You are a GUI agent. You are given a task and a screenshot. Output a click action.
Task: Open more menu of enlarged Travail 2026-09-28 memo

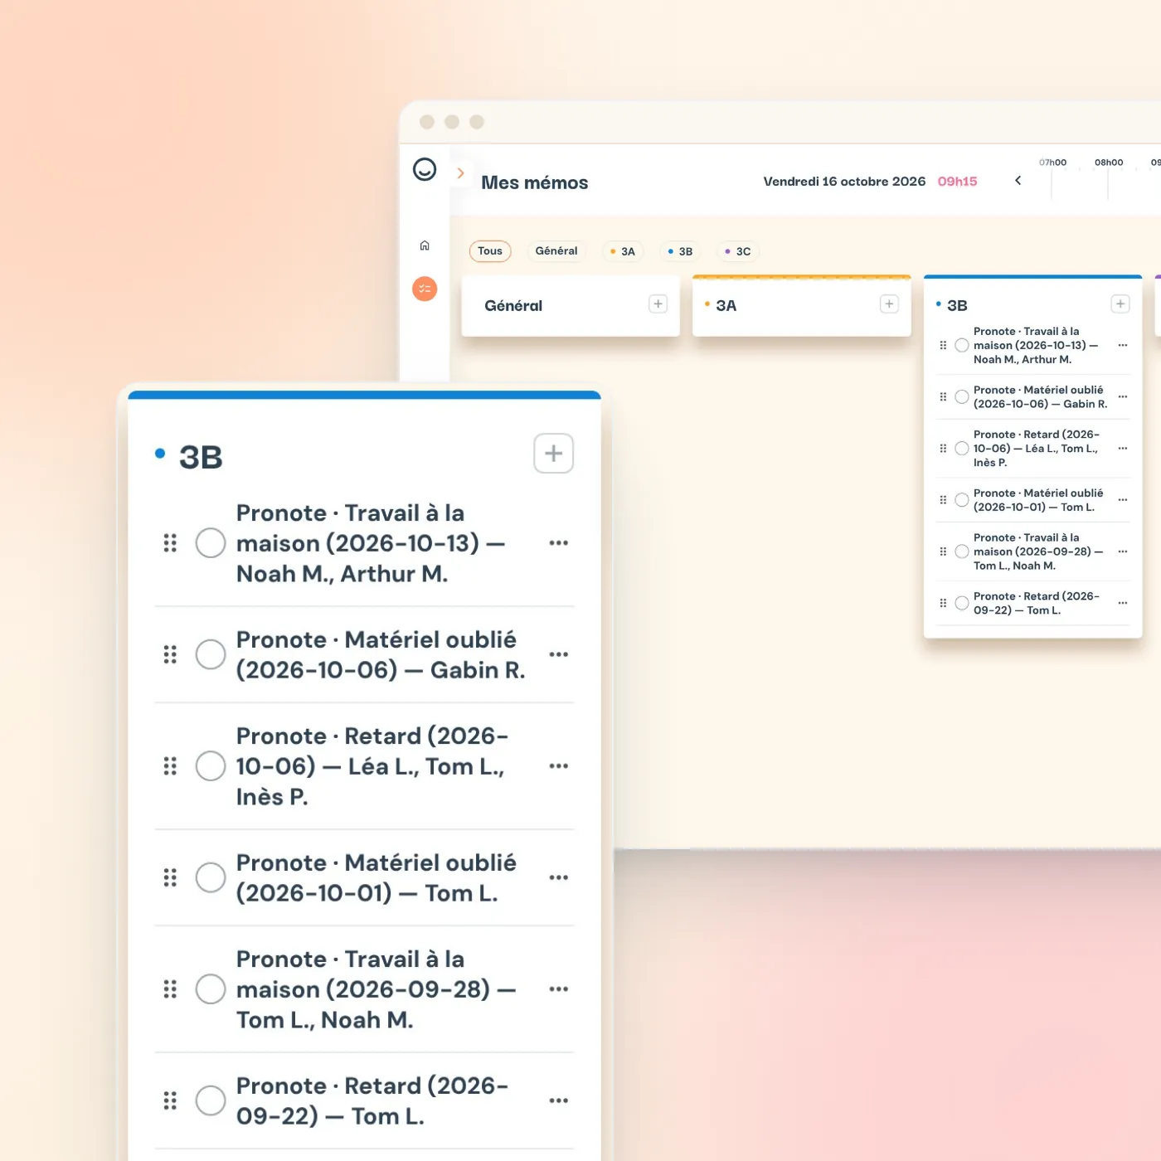[x=559, y=989]
